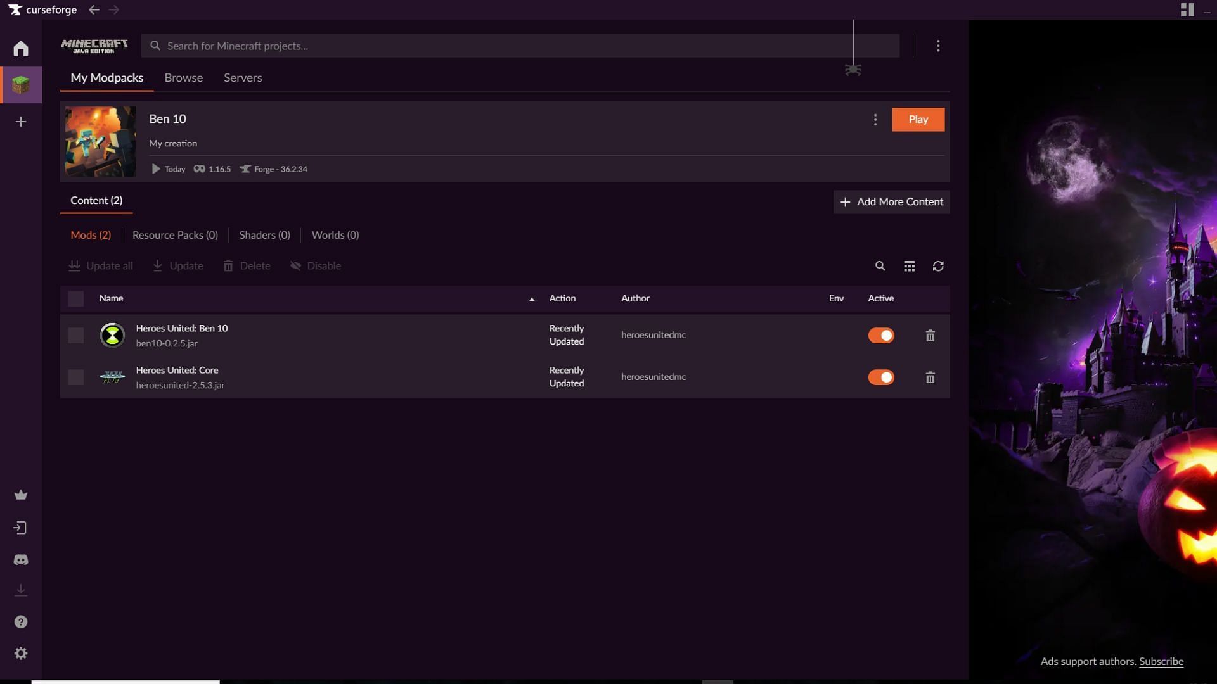Screen dimensions: 1217x684
Task: Delete Heroes United: Ben 10 mod
Action: [930, 336]
